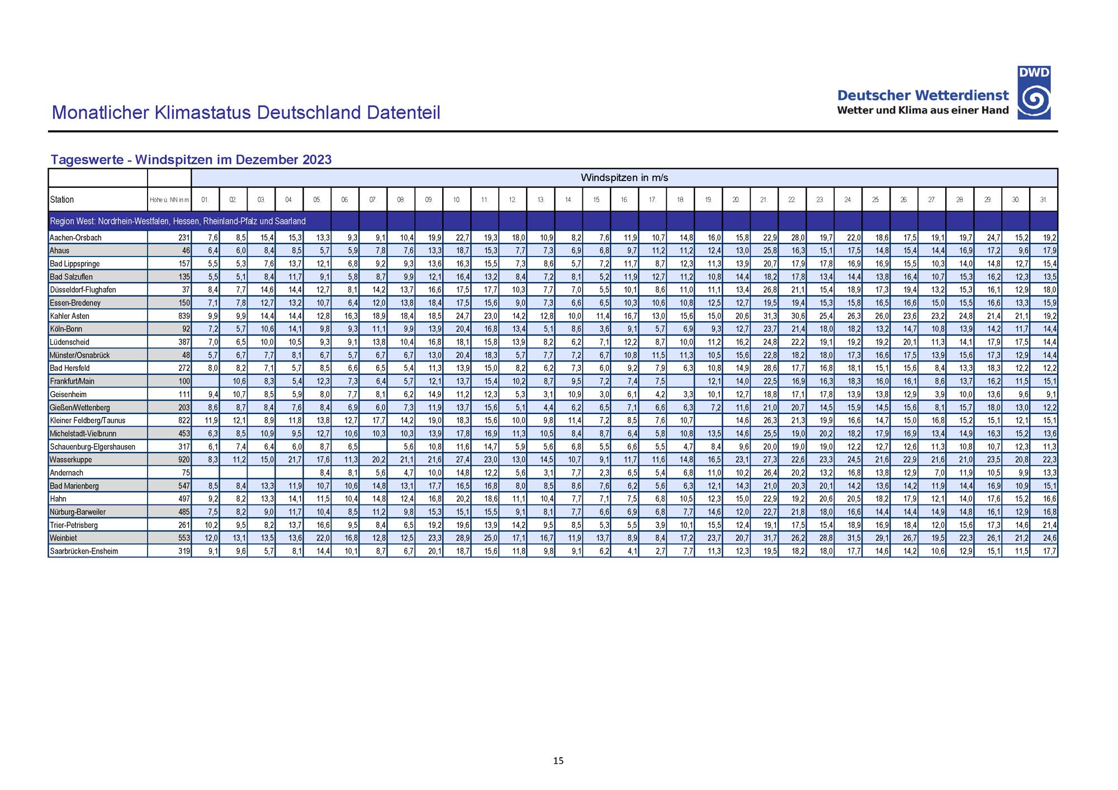Click the Deutscher Wetterdienst logo text
The image size is (1118, 790).
coord(923,96)
